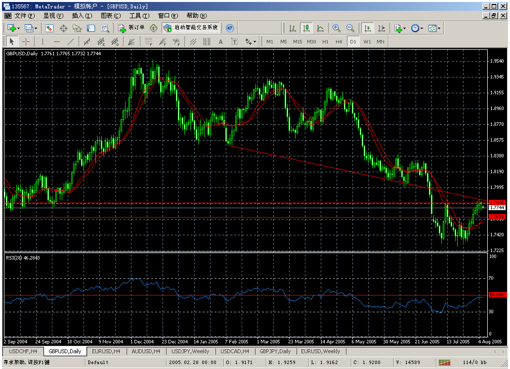510x369 pixels.
Task: Draw a trendline with the trendline tool
Action: tap(71, 42)
